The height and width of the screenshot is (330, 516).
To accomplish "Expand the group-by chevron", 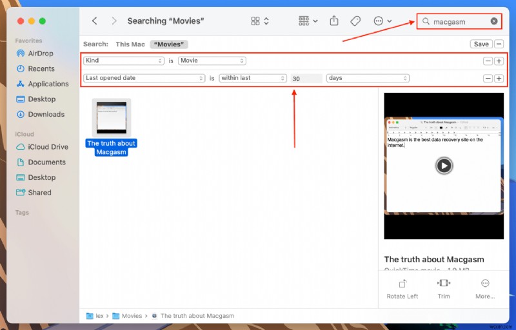I will (315, 21).
